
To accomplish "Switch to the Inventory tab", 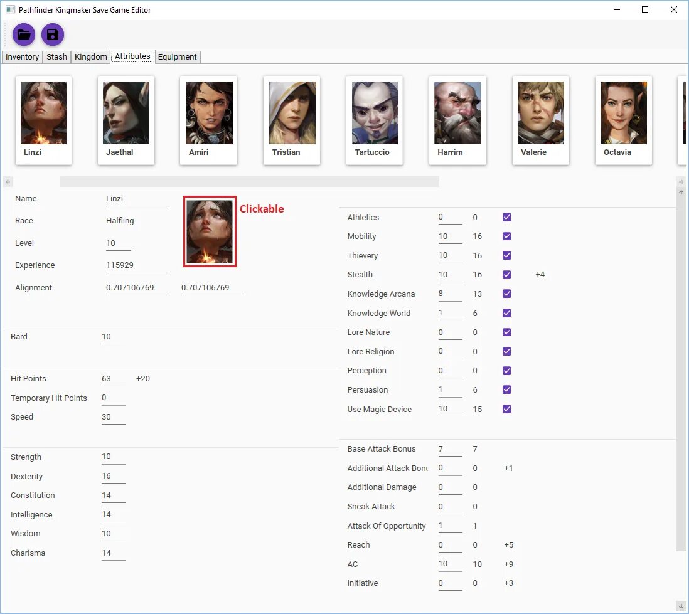I will [x=22, y=56].
